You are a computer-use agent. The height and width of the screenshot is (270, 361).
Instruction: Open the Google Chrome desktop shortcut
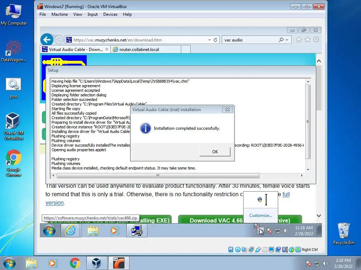pyautogui.click(x=14, y=163)
